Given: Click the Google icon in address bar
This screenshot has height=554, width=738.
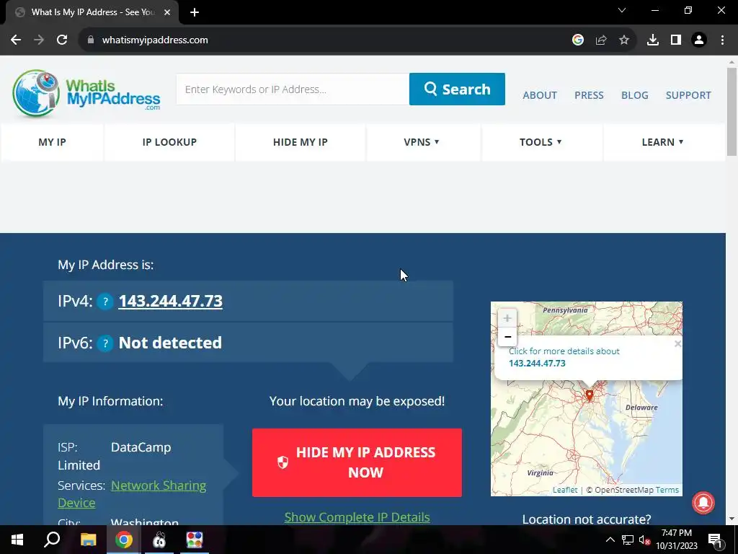Looking at the screenshot, I should click(x=578, y=40).
